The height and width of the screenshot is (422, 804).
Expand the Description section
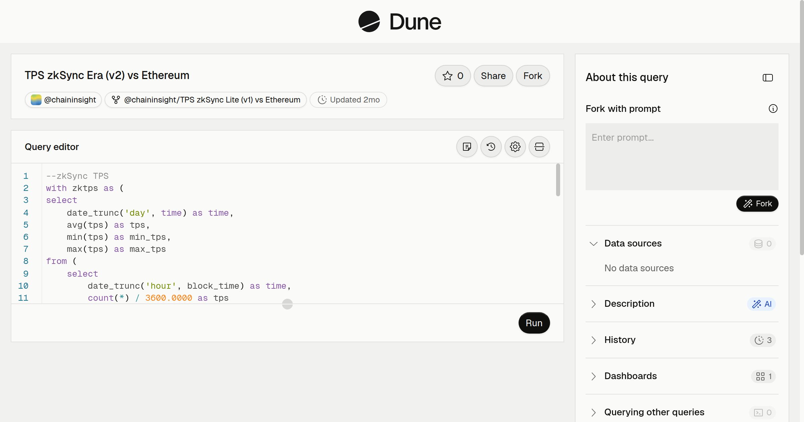pyautogui.click(x=593, y=304)
